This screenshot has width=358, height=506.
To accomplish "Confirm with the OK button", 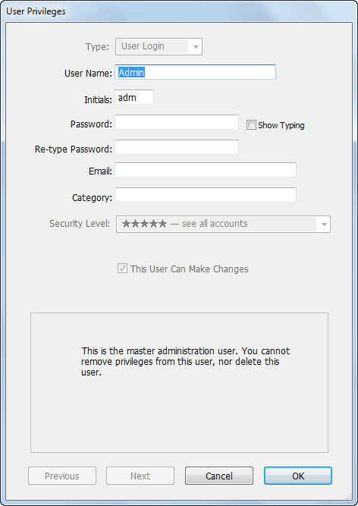I will [x=298, y=476].
